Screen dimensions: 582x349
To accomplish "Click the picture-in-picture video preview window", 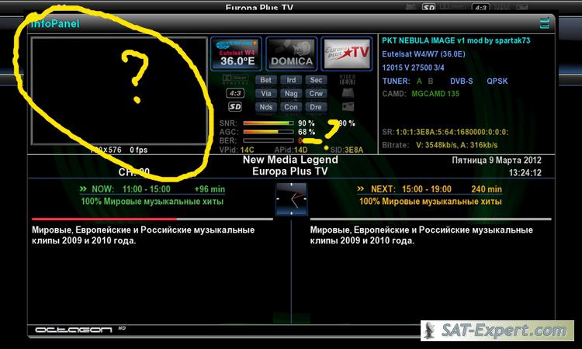I will [120, 91].
